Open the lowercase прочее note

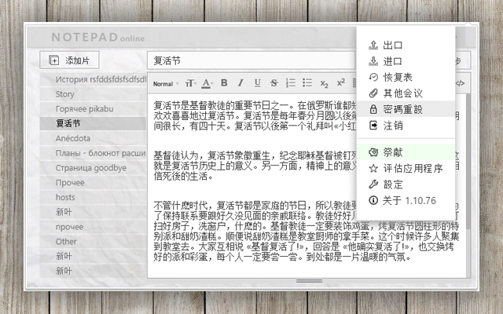(x=93, y=227)
